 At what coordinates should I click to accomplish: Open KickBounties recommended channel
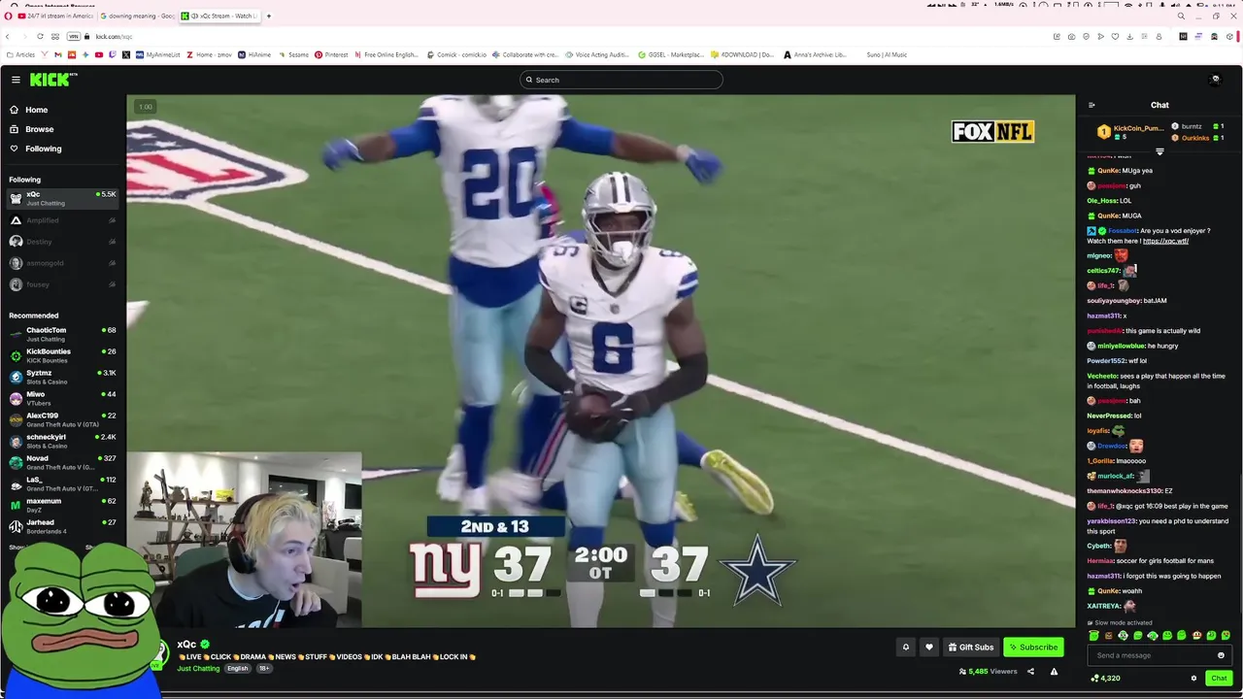(62, 355)
